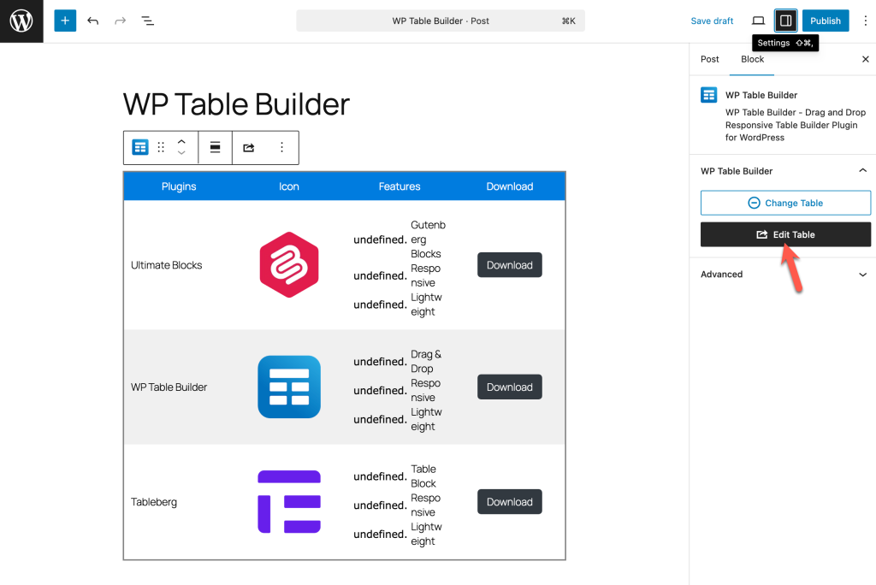Toggle the Settings sidebar panel

click(785, 21)
